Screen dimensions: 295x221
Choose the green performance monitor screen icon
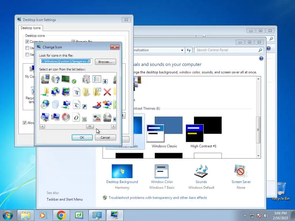pyautogui.click(x=66, y=79)
